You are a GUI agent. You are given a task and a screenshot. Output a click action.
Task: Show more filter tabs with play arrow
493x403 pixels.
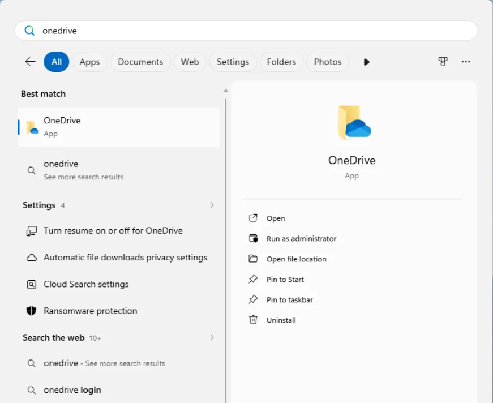[366, 62]
